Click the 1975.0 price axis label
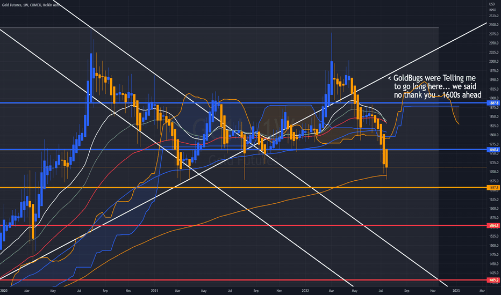 click(x=493, y=71)
